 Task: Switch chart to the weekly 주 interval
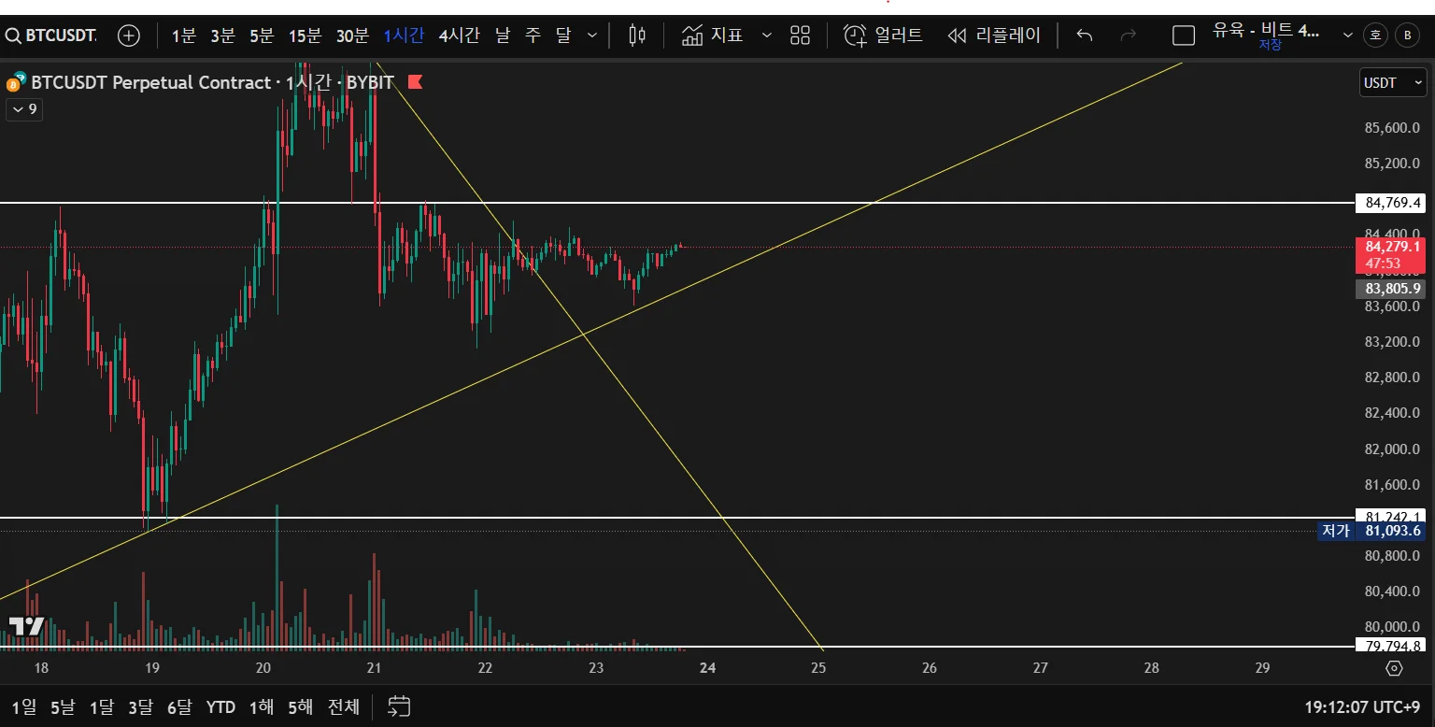(x=533, y=36)
